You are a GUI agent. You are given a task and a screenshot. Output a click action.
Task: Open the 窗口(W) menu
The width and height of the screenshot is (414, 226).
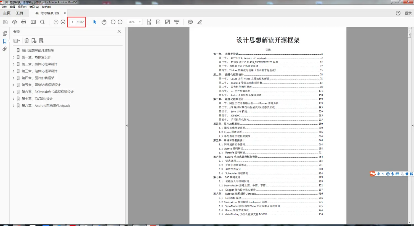(34, 7)
